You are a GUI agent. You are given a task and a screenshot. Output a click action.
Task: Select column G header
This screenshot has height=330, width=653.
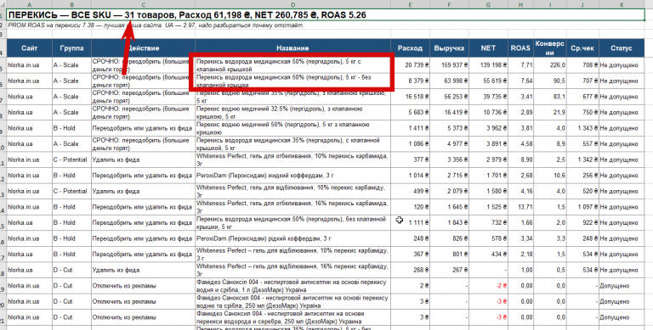tap(488, 5)
